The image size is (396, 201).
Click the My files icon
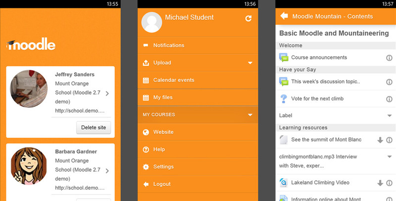[x=146, y=98]
